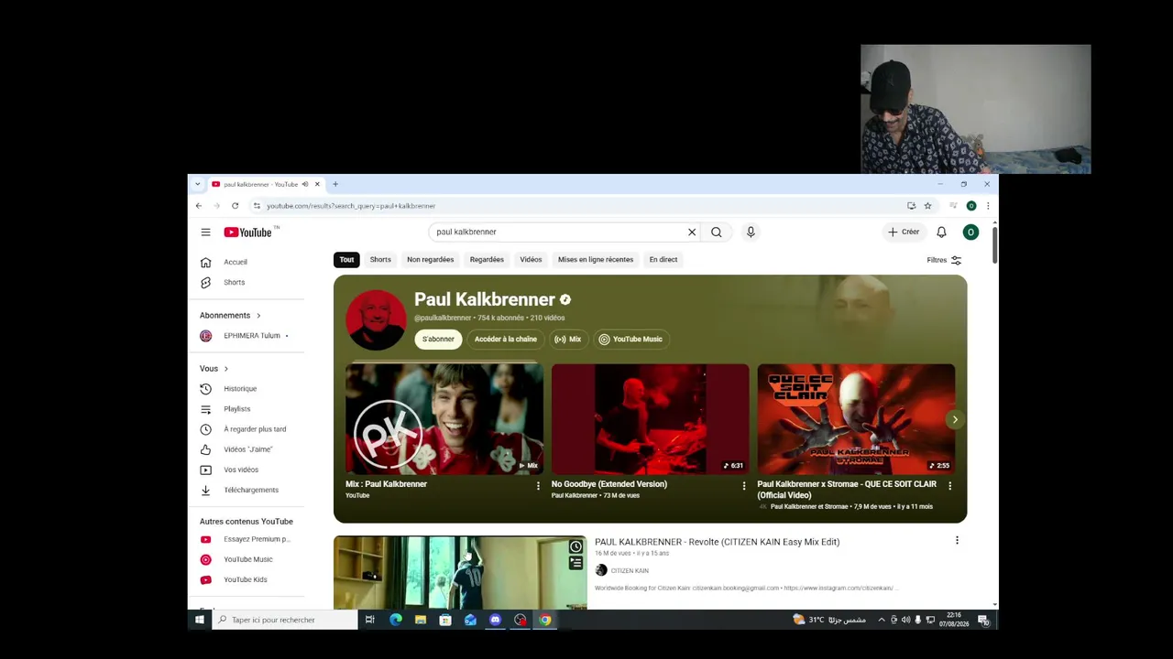This screenshot has width=1173, height=659.
Task: Clear the search box with the X
Action: [x=692, y=232]
